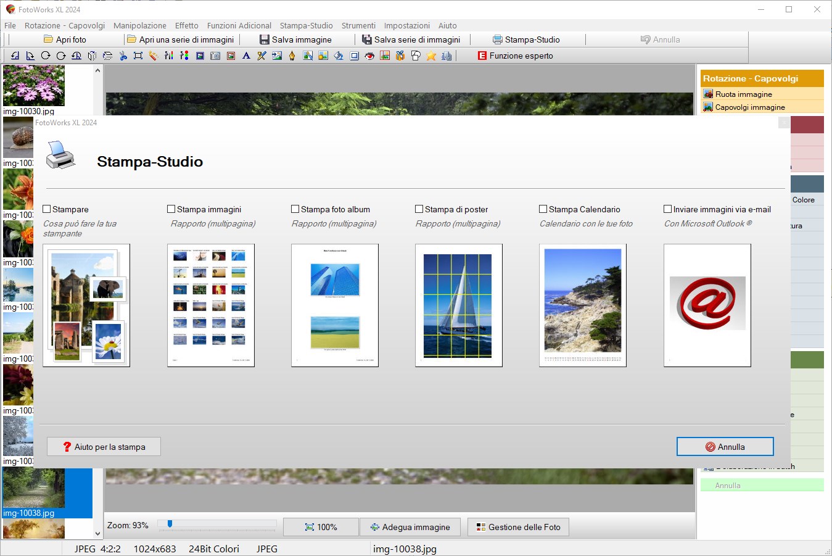
Task: Click the crossed ruler and pencil icon
Action: pos(262,56)
